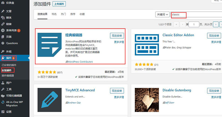Screen dimensions: 222x117
Task: Click the Jeff Starr author link
Action: (170, 103)
